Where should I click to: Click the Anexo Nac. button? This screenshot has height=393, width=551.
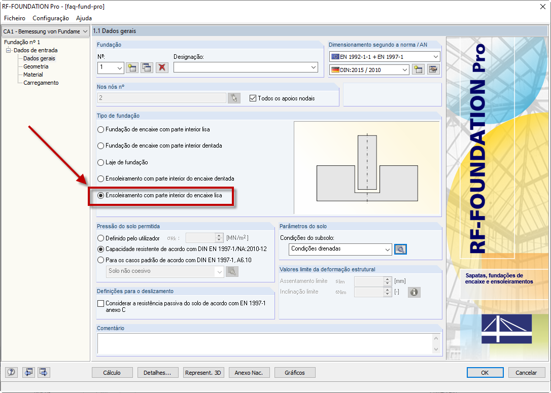pos(249,373)
